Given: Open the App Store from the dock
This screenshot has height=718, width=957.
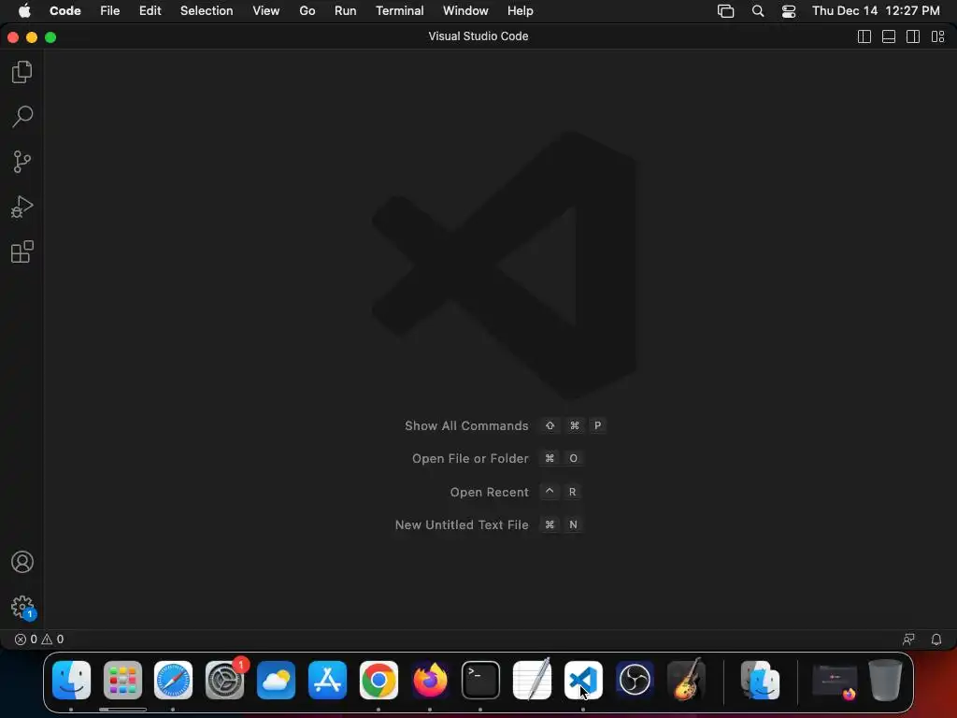Looking at the screenshot, I should point(327,681).
